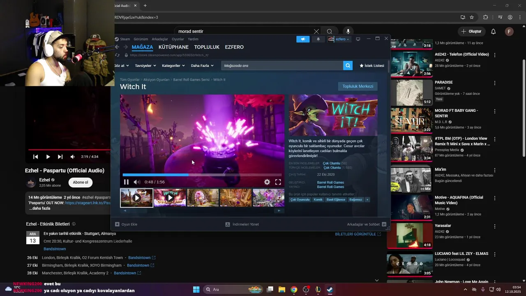
Task: Focus the Mağazada ara search field
Action: click(282, 65)
